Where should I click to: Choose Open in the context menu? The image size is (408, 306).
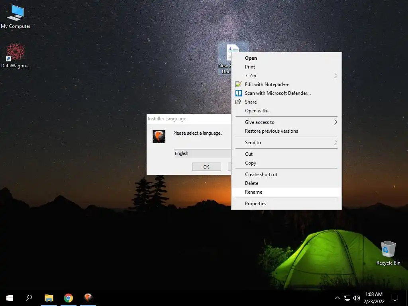[286, 58]
